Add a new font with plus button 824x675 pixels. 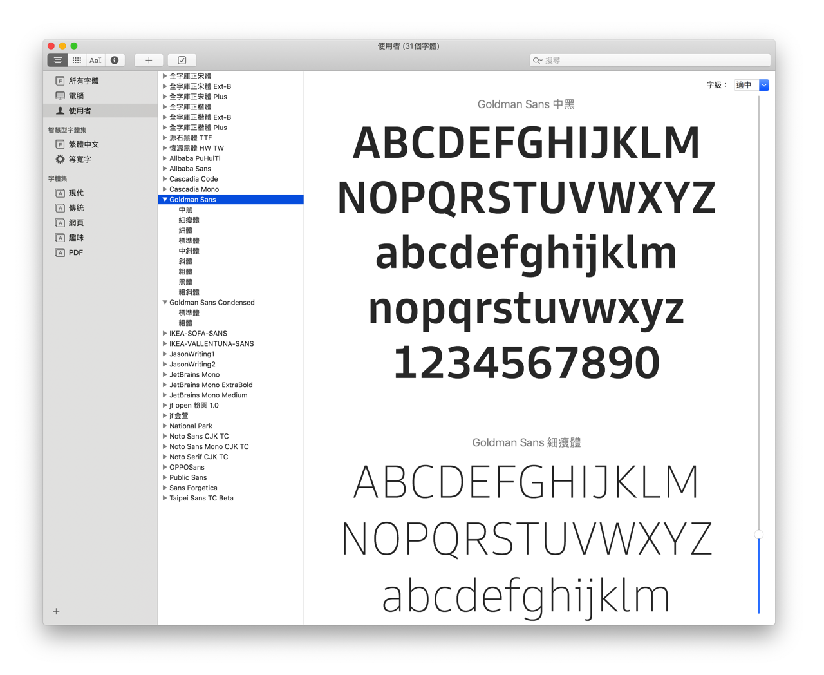click(x=149, y=60)
